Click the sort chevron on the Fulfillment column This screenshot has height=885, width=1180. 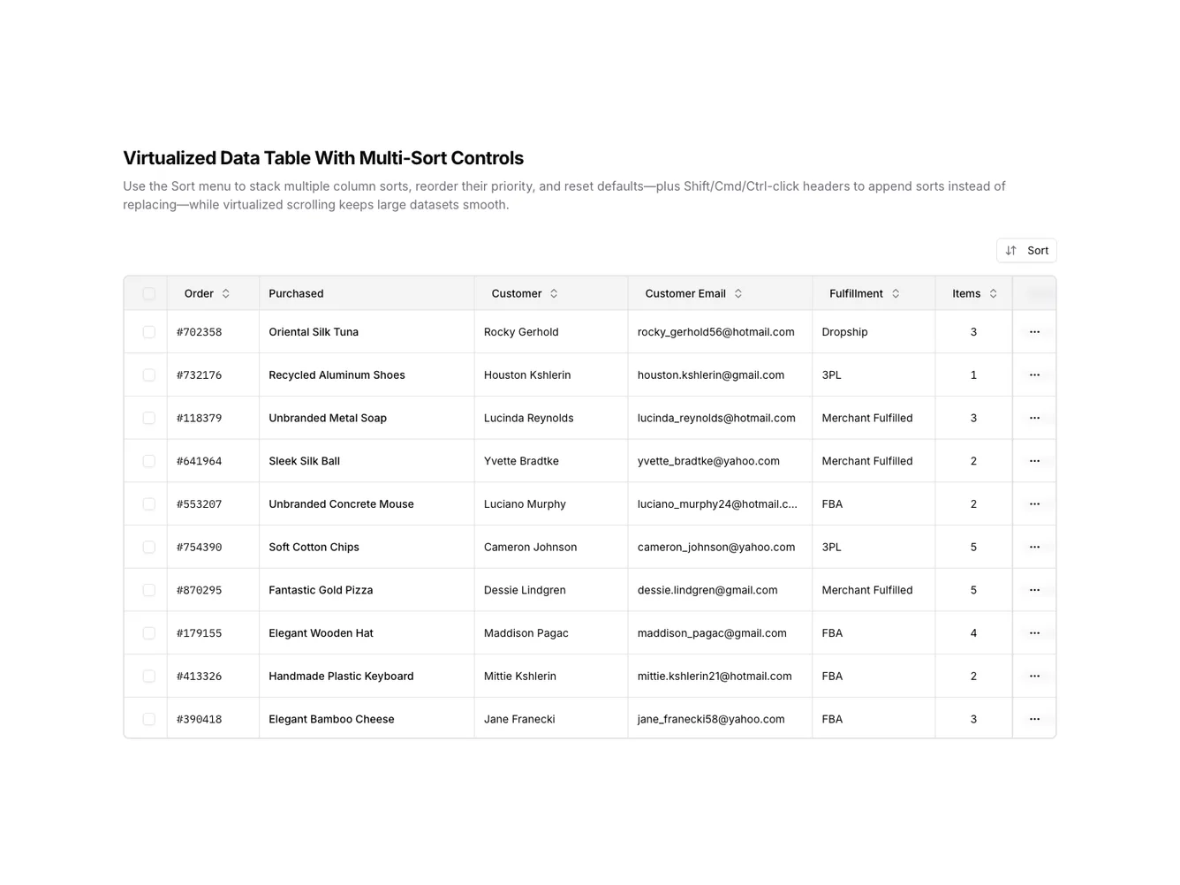click(896, 292)
